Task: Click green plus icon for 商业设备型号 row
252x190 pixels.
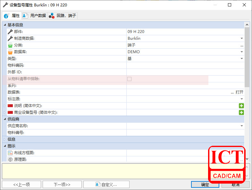Action: pyautogui.click(x=241, y=112)
